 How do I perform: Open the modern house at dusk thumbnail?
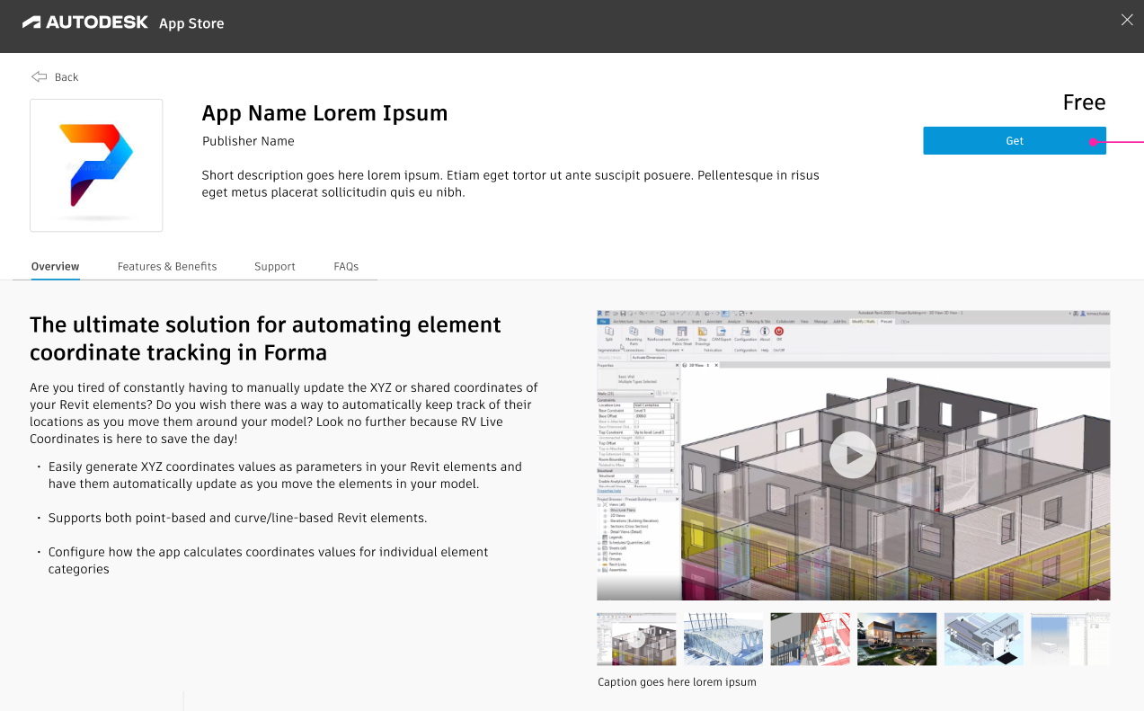click(897, 639)
